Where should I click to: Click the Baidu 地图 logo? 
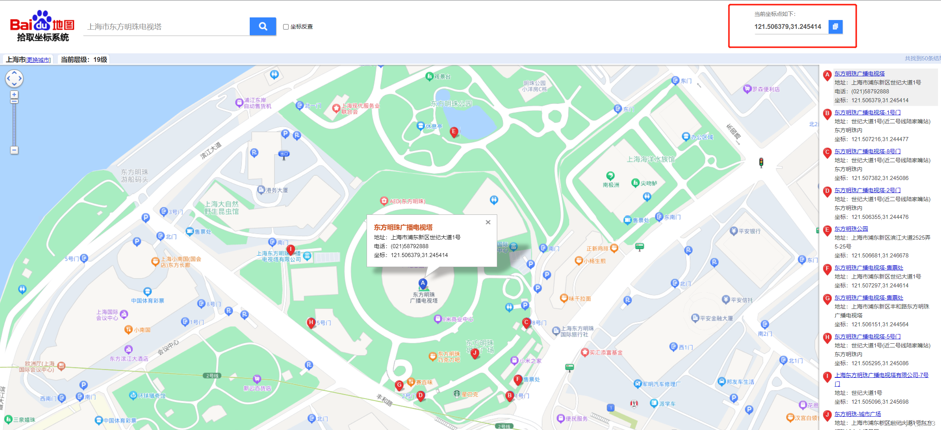(42, 26)
